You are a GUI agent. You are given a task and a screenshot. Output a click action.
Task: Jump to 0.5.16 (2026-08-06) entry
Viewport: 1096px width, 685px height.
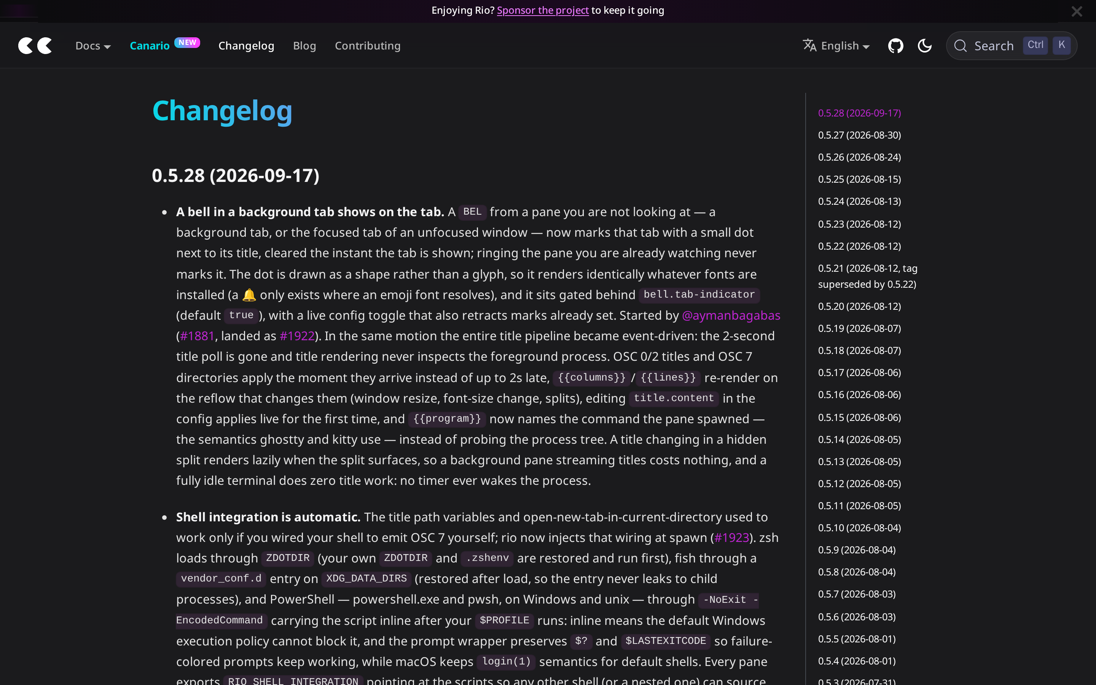(859, 395)
